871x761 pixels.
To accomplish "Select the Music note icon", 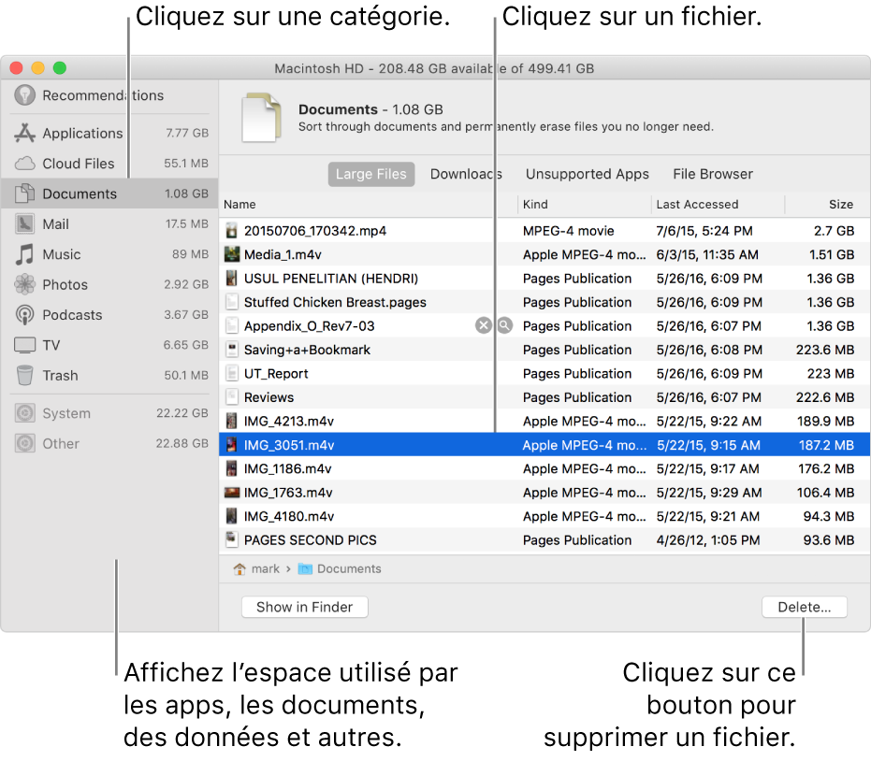I will click(24, 254).
